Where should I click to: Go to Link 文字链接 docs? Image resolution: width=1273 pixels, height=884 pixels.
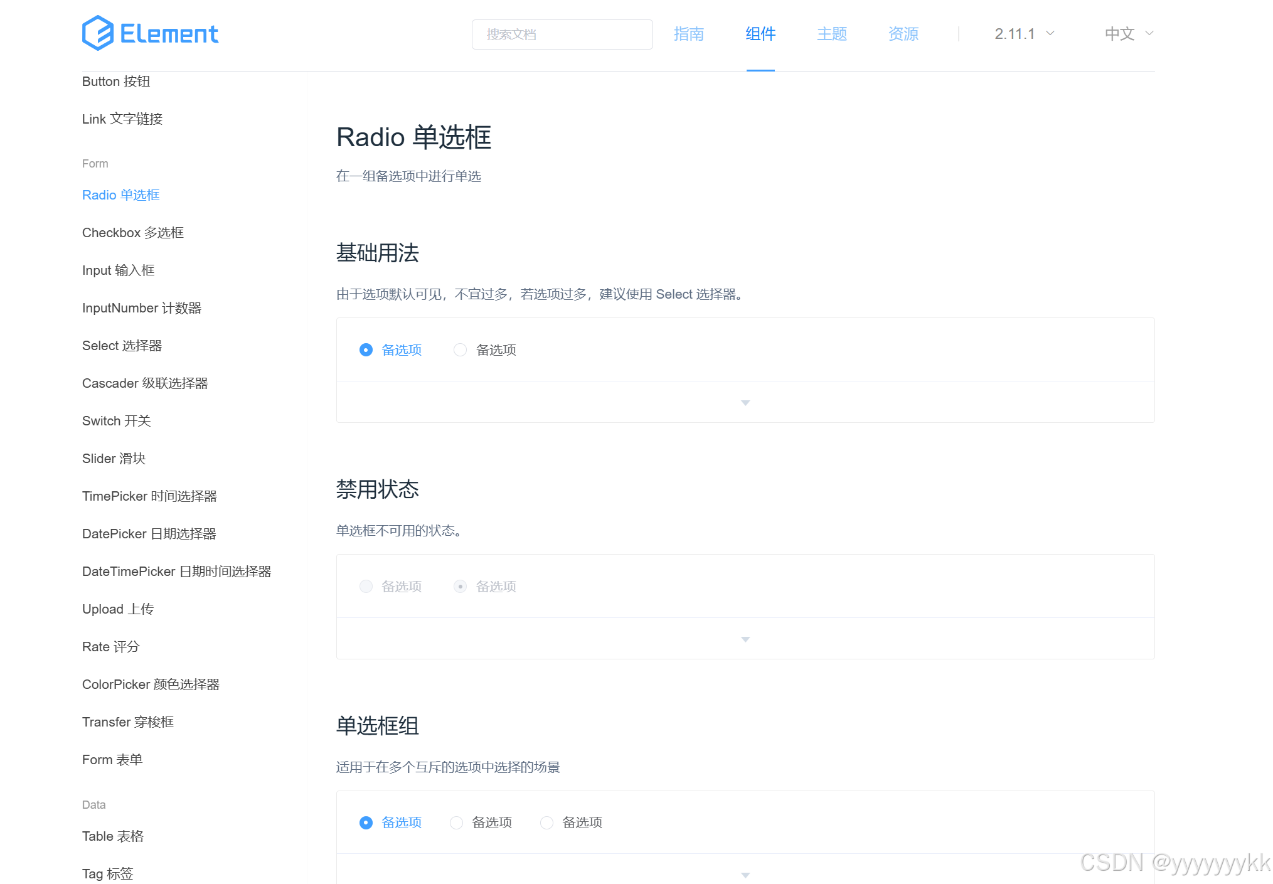[122, 119]
